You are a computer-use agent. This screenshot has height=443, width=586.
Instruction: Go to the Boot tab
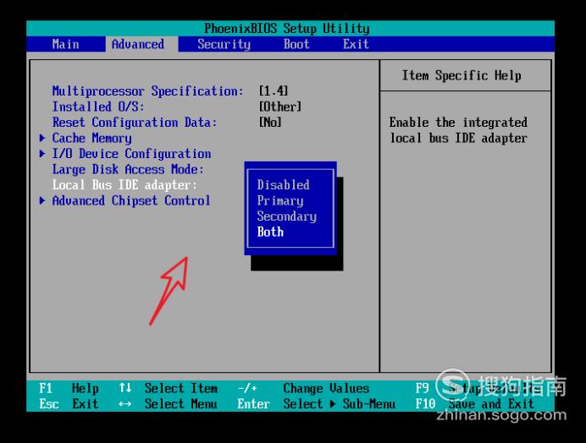[296, 44]
